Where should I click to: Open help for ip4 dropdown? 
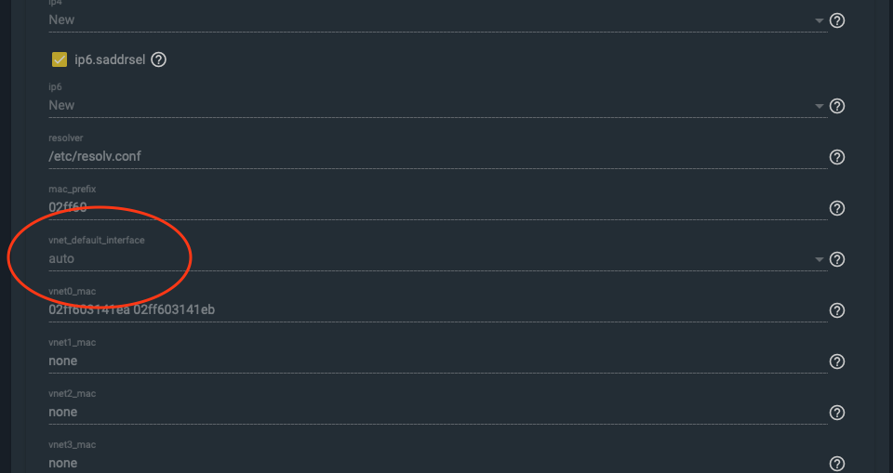[836, 20]
